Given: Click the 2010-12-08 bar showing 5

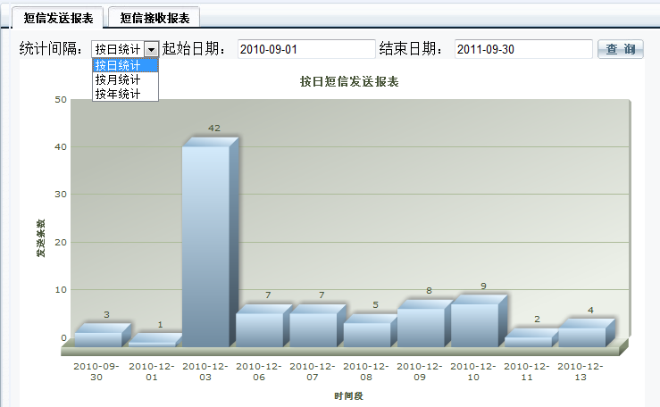Looking at the screenshot, I should [366, 334].
